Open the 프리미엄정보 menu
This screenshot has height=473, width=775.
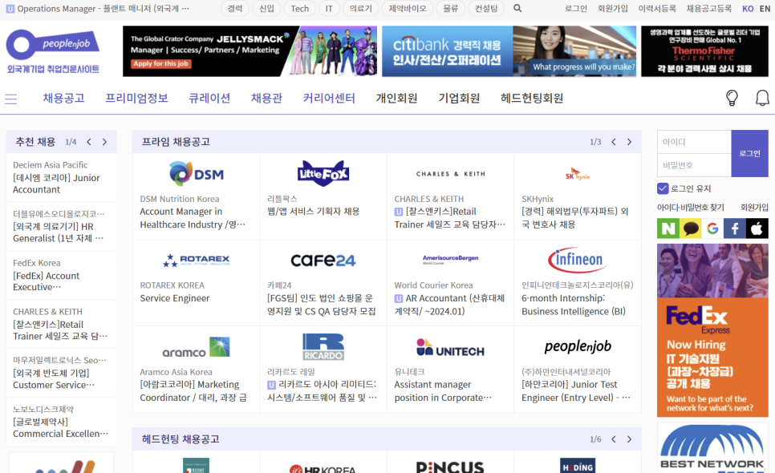pyautogui.click(x=136, y=98)
